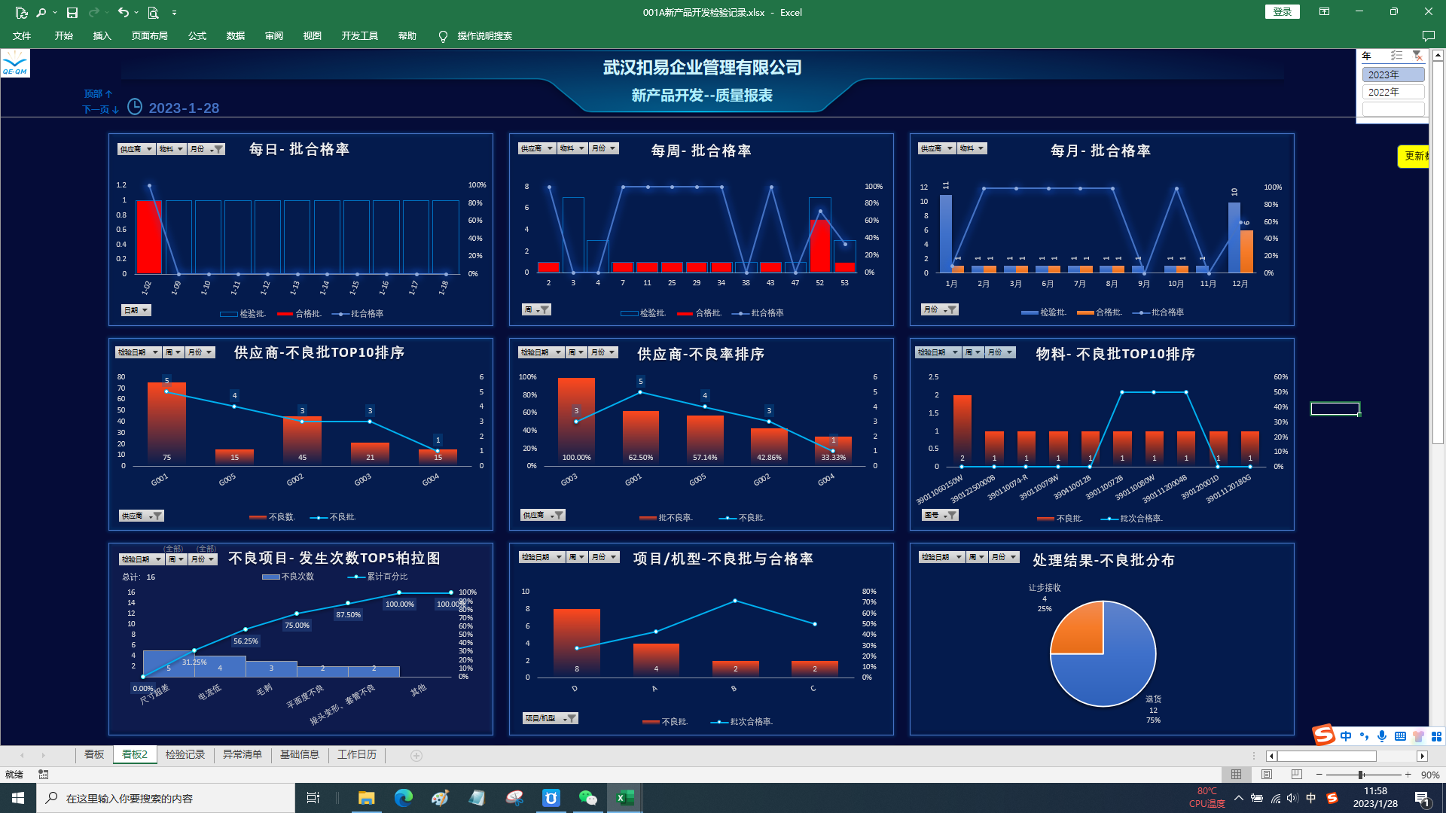Click the comments speech-bubble icon at top right
The image size is (1446, 813).
(x=1428, y=36)
